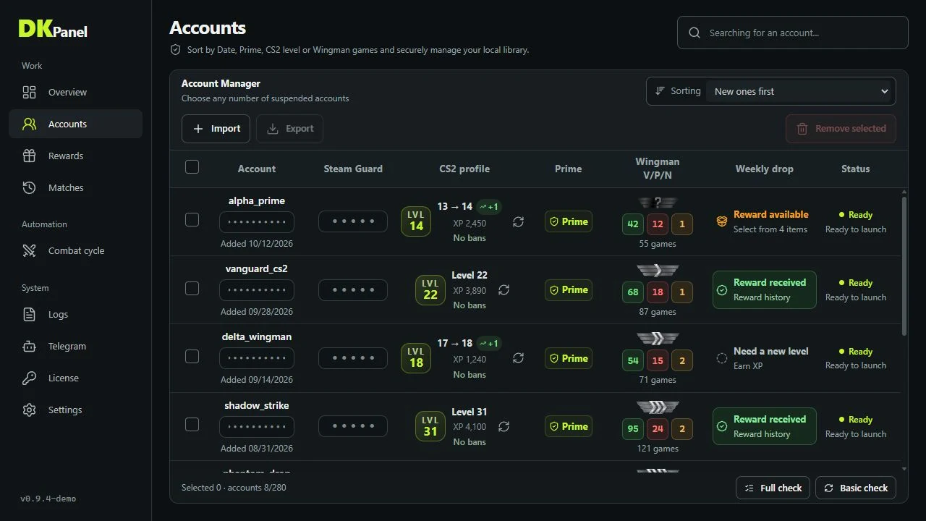Click alpha_prime unknown rank icon
This screenshot has height=521, width=926.
tap(658, 203)
